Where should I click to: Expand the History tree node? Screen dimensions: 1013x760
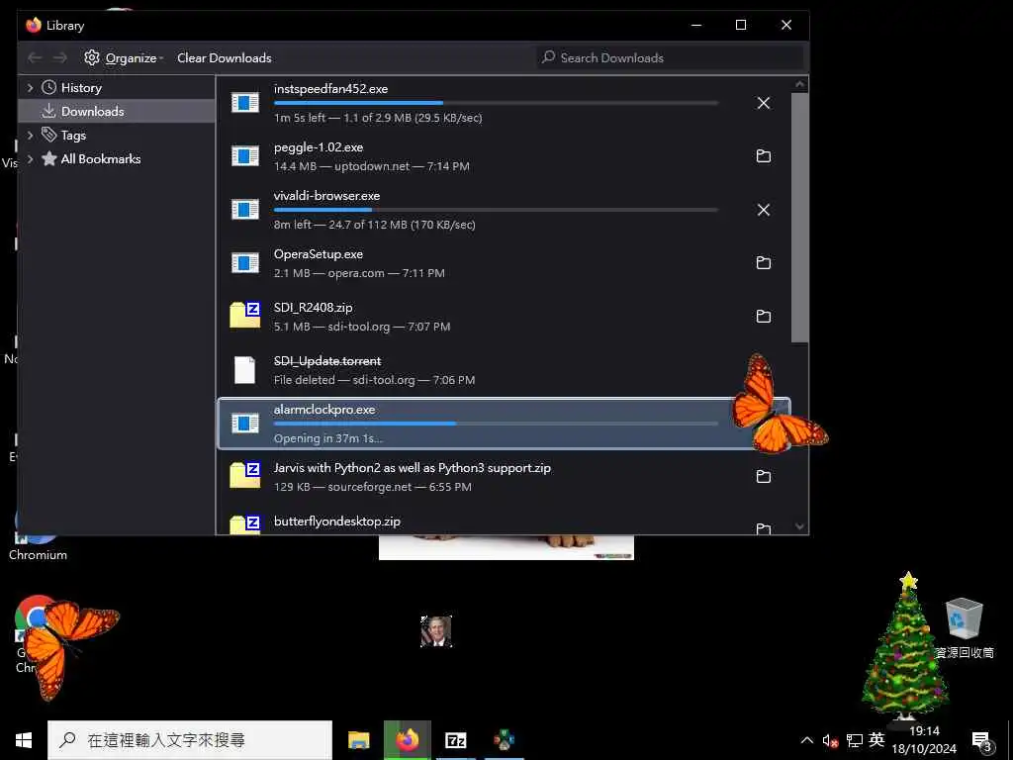coord(30,87)
